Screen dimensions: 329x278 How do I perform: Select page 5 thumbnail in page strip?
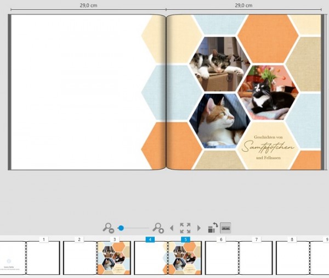click(x=185, y=258)
